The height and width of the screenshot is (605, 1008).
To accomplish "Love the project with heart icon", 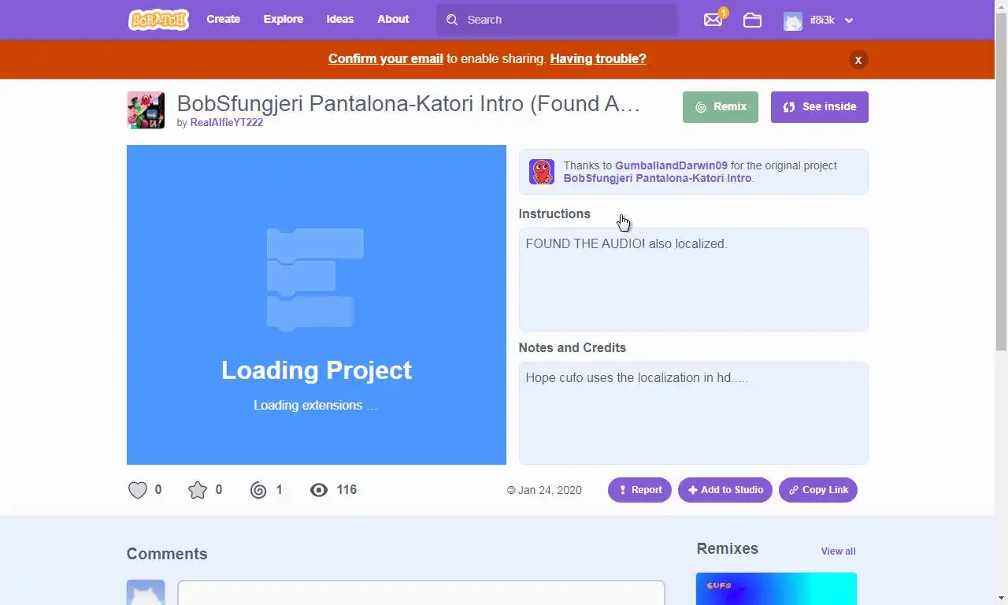I will [x=138, y=490].
